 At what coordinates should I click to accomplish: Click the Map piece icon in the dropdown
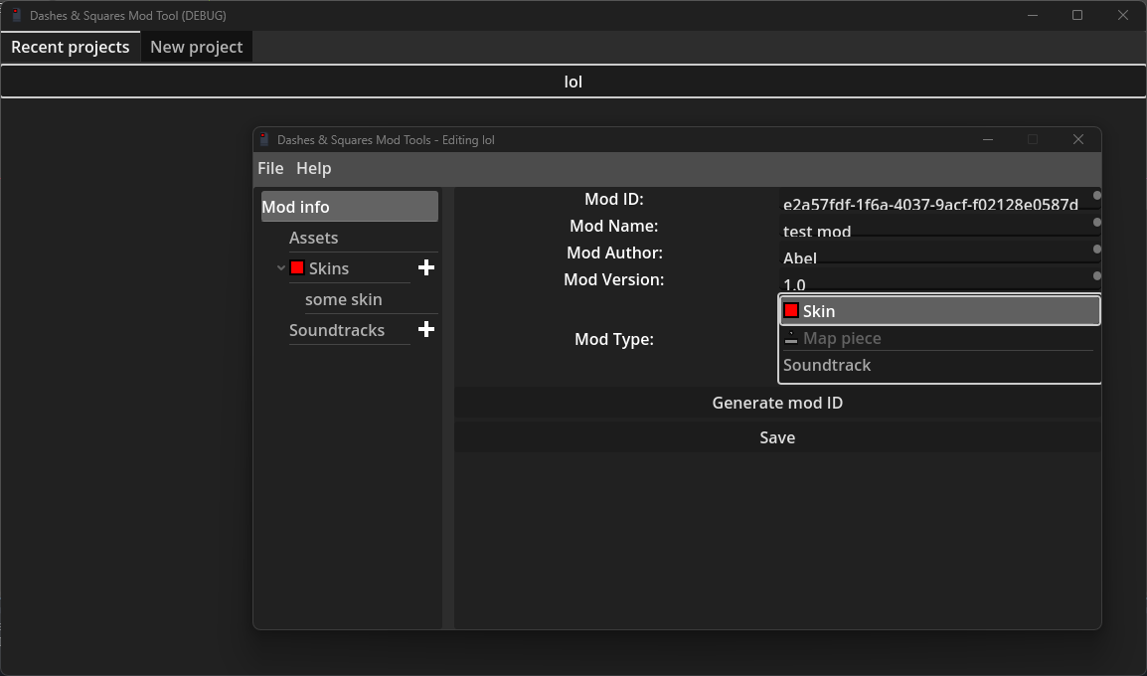(x=791, y=337)
